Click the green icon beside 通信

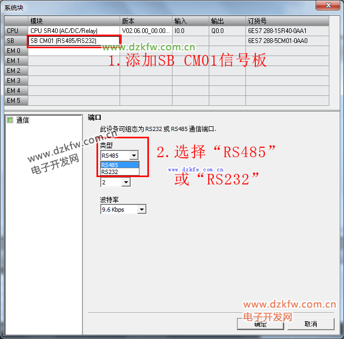[x=10, y=120]
